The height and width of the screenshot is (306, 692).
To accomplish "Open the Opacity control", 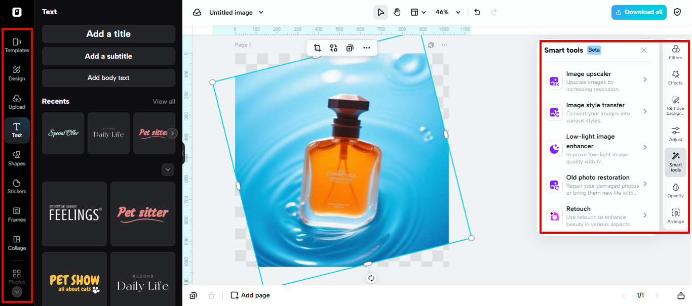I will [675, 190].
